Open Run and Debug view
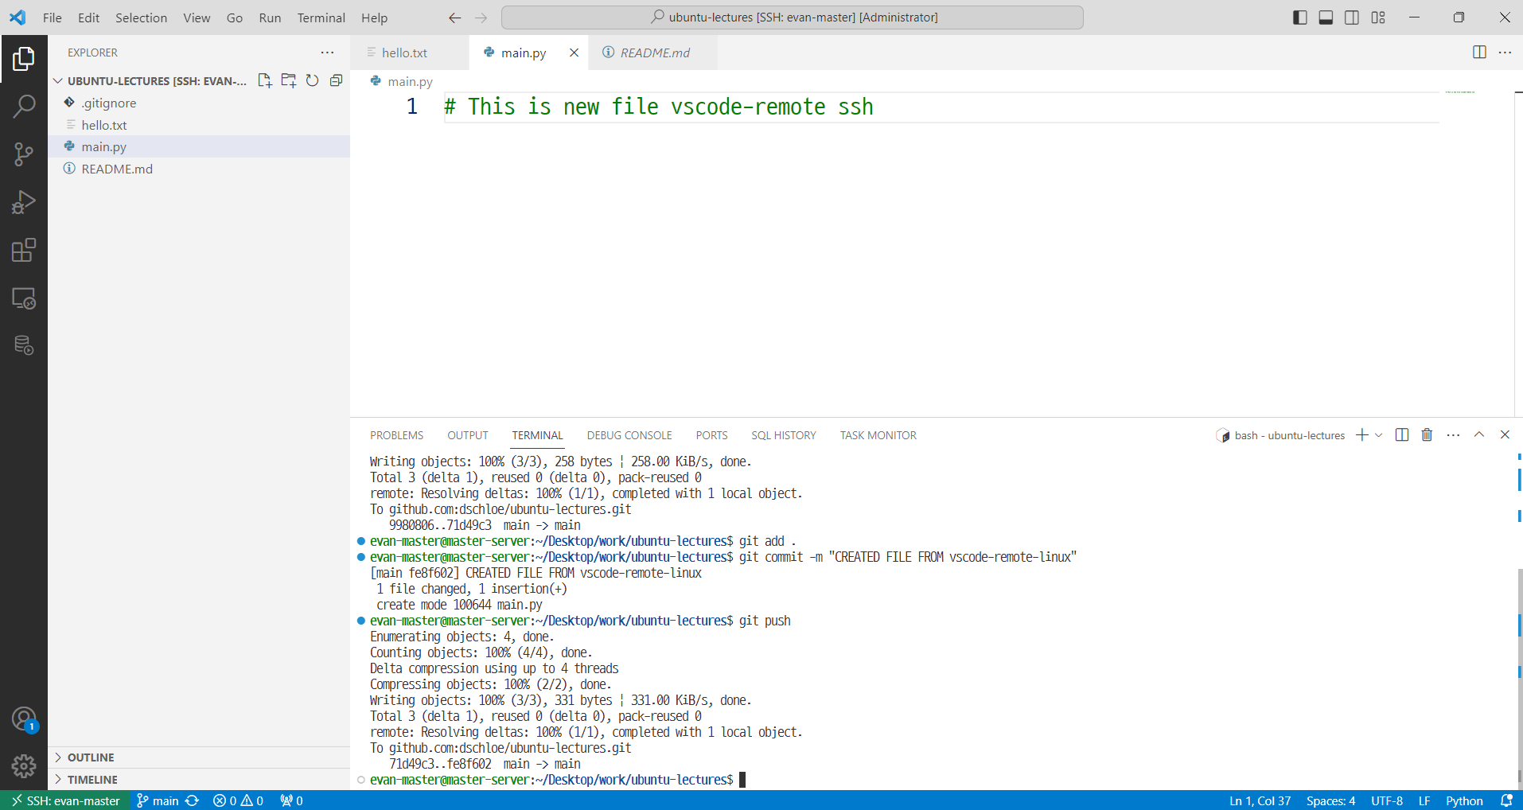 click(24, 202)
